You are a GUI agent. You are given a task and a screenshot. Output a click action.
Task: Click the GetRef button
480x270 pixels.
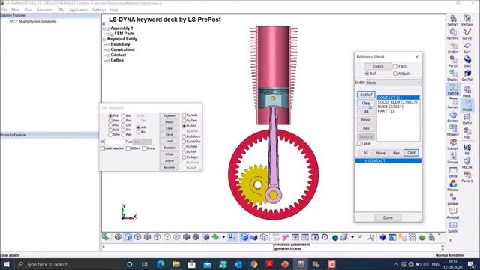[366, 94]
